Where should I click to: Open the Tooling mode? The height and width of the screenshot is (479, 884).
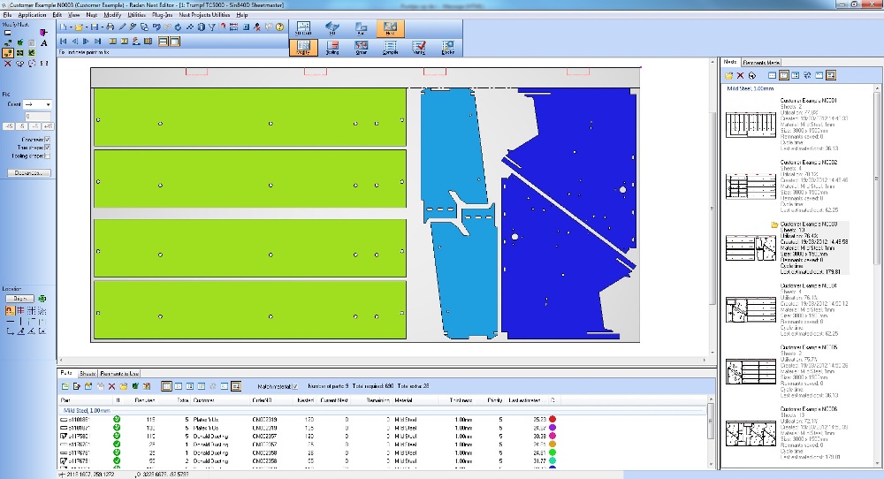(332, 47)
